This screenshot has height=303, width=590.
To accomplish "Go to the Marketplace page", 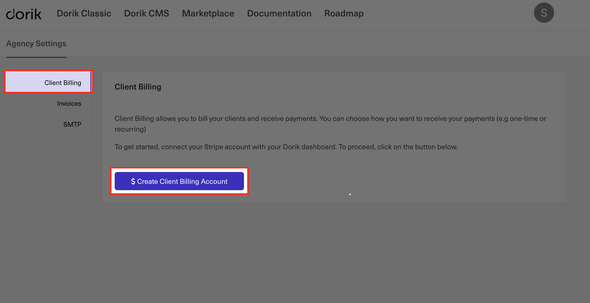I will 208,13.
